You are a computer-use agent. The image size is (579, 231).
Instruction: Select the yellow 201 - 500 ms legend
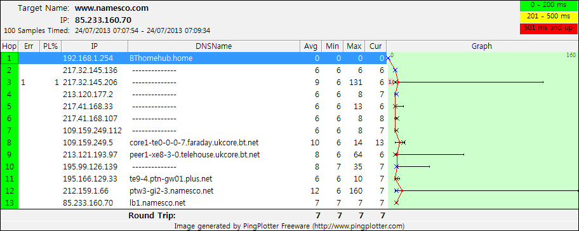(x=548, y=16)
